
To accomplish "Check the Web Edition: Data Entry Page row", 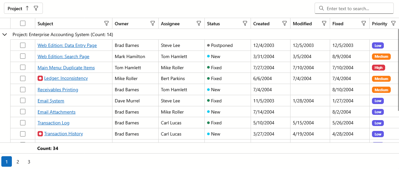I will [x=23, y=45].
